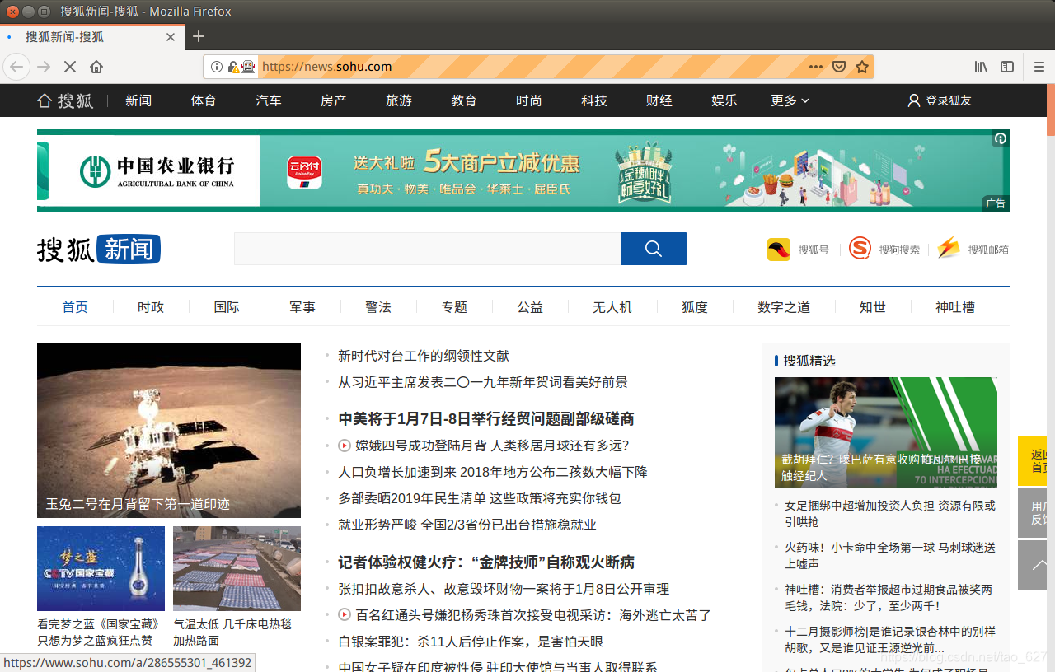Image resolution: width=1055 pixels, height=672 pixels.
Task: Open the 搜狗搜索 icon link
Action: click(x=860, y=249)
